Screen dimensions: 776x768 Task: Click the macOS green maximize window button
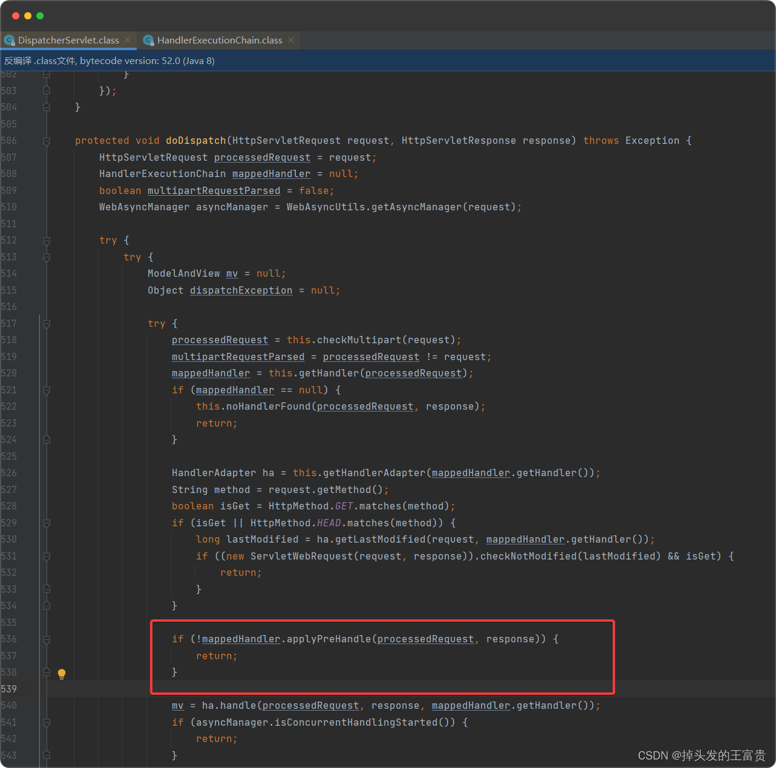(40, 16)
